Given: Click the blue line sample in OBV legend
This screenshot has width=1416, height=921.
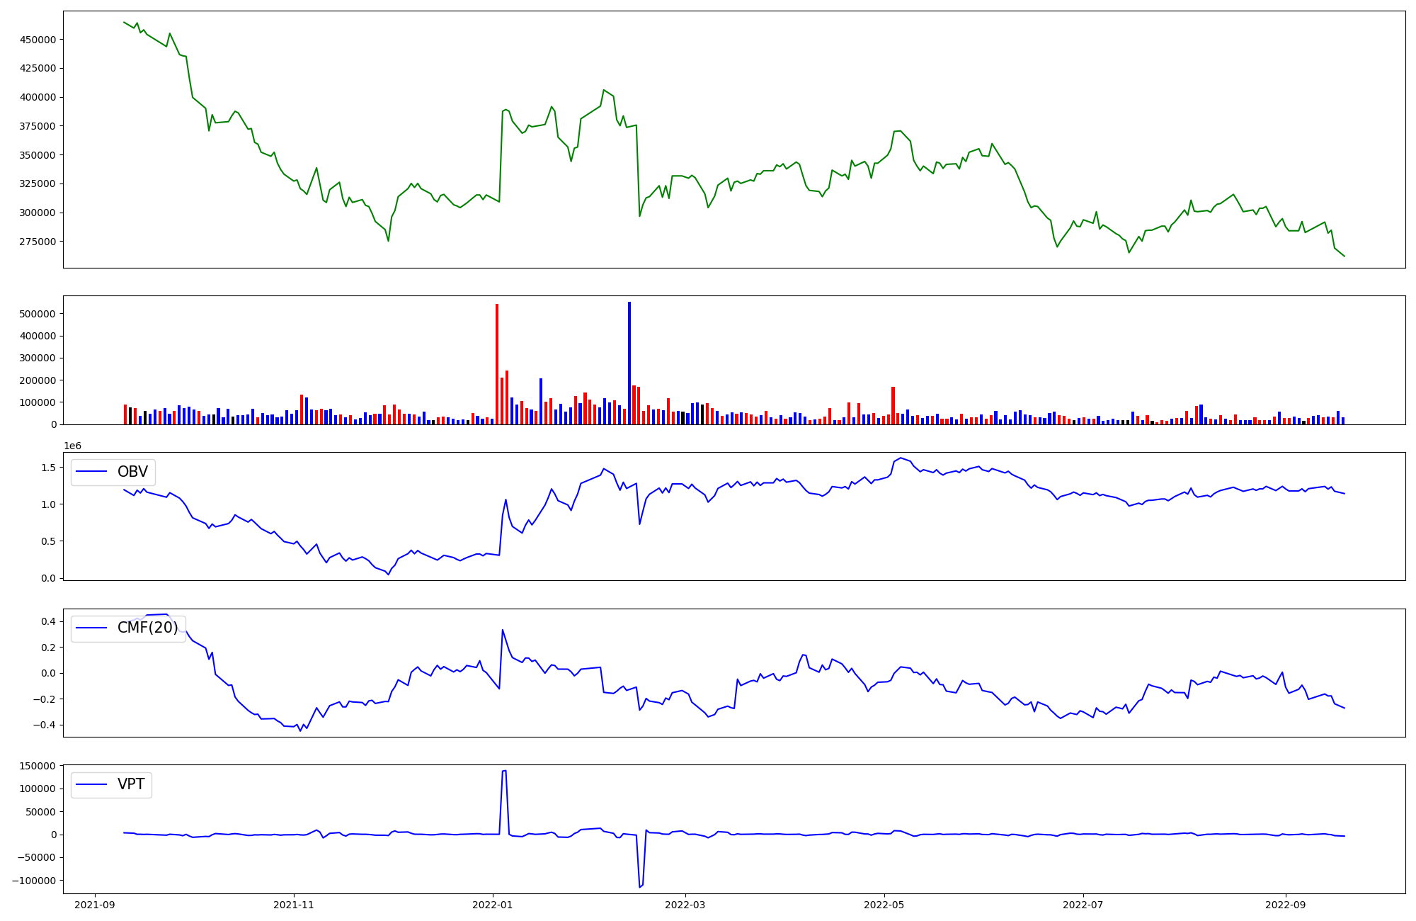Looking at the screenshot, I should pos(91,472).
